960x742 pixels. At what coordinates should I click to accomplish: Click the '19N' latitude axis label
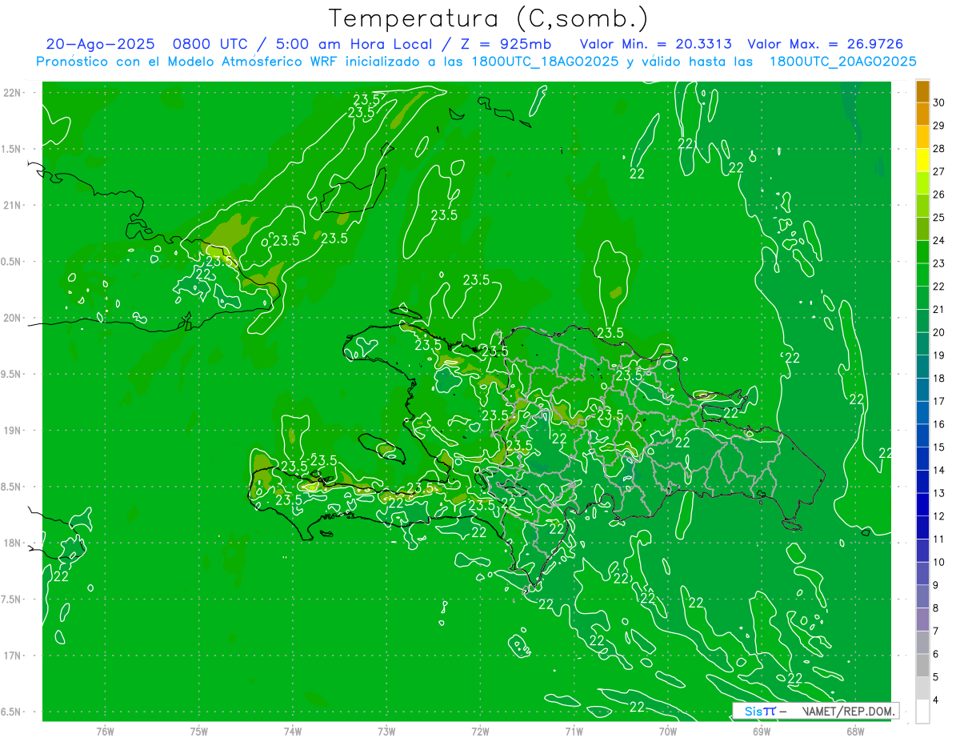point(12,431)
